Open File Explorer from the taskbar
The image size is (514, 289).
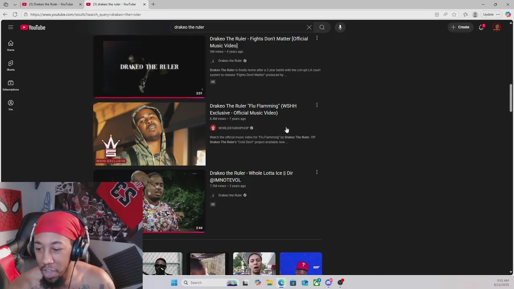tap(269, 283)
